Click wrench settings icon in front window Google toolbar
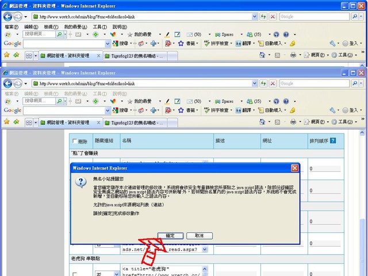368x276 pixels. click(x=332, y=110)
